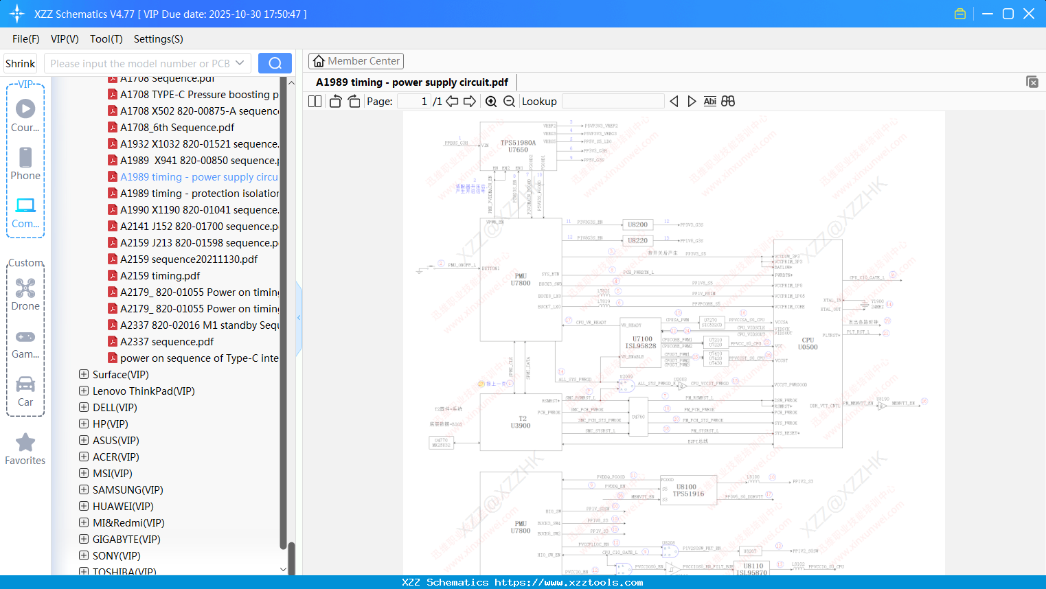Viewport: 1046px width, 589px height.
Task: Expand the MSI(VIP) folder
Action: pos(84,473)
